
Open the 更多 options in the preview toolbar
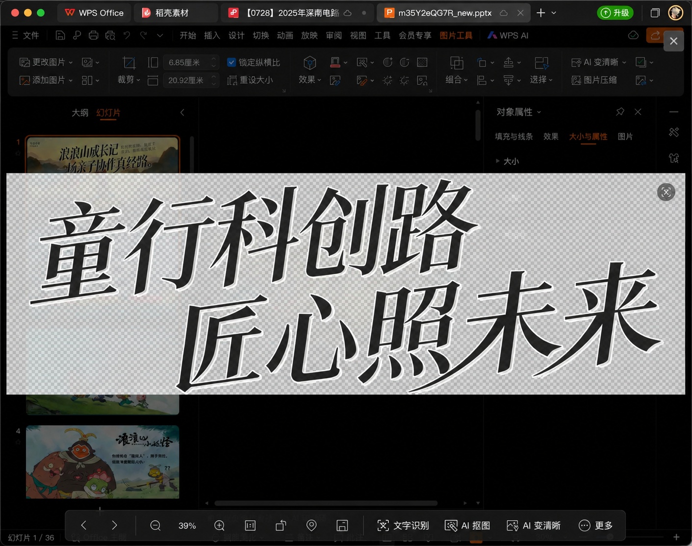click(x=596, y=525)
